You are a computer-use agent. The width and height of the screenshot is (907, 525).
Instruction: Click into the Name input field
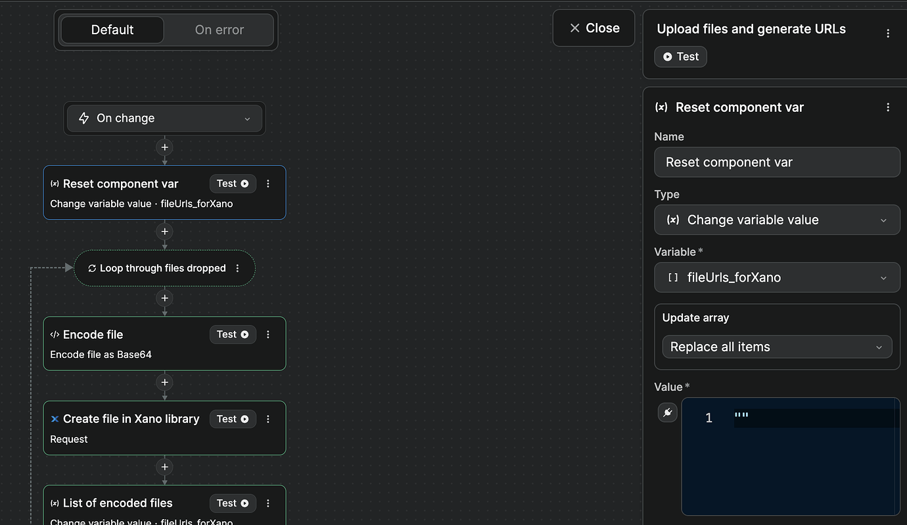(x=777, y=162)
